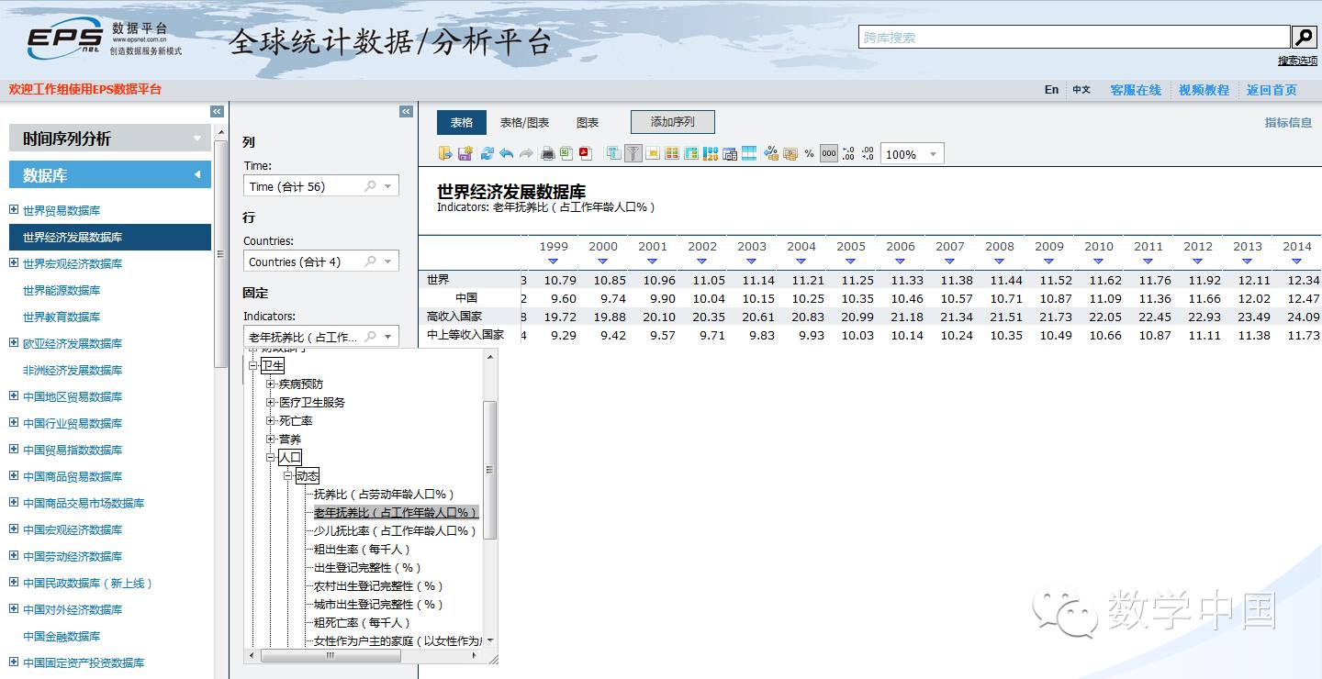1322x679 pixels.
Task: Collapse the left sidebar with arrows icon
Action: (217, 111)
